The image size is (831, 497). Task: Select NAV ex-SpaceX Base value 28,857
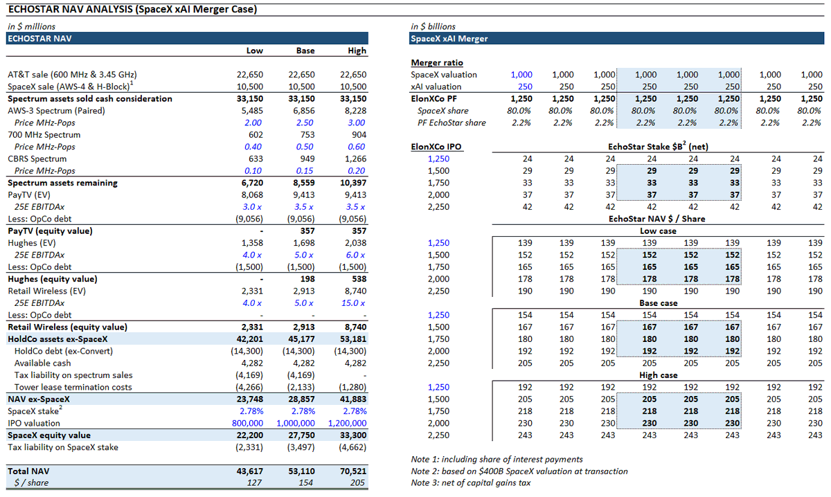click(x=301, y=399)
